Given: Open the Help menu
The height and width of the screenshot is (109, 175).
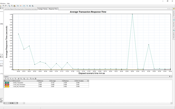Looking at the screenshot, I should [8, 3].
